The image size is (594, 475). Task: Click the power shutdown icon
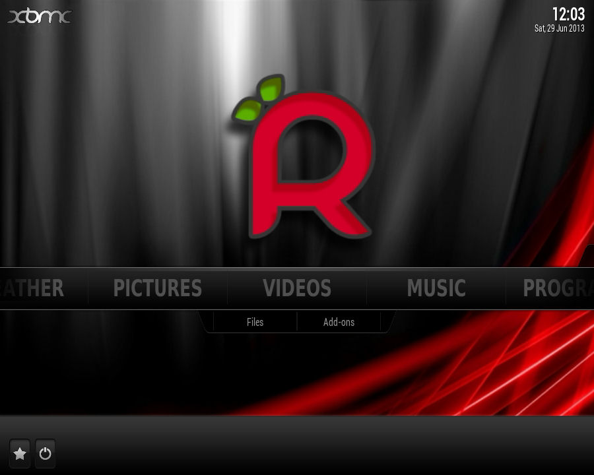44,454
